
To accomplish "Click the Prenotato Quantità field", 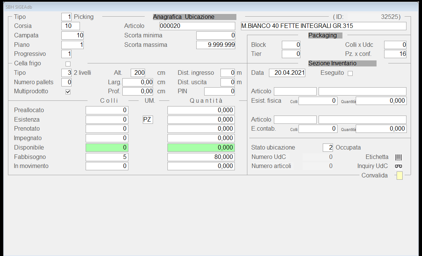I will (x=201, y=129).
